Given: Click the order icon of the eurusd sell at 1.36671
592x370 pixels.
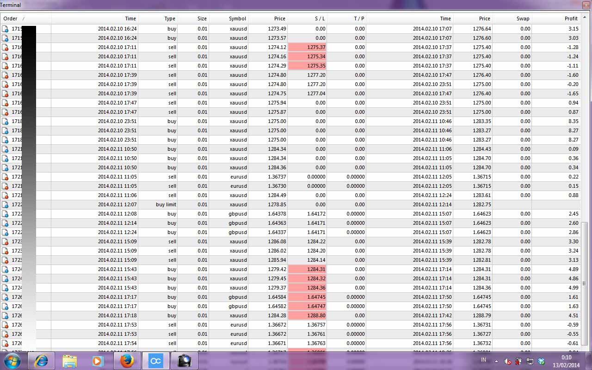Looking at the screenshot, I should [6, 343].
